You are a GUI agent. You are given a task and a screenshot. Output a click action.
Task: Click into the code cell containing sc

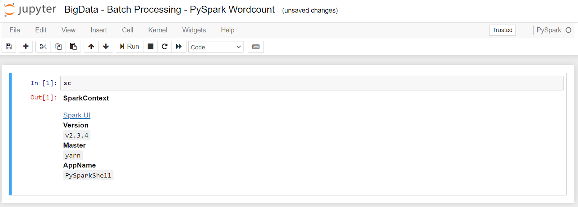tap(312, 83)
